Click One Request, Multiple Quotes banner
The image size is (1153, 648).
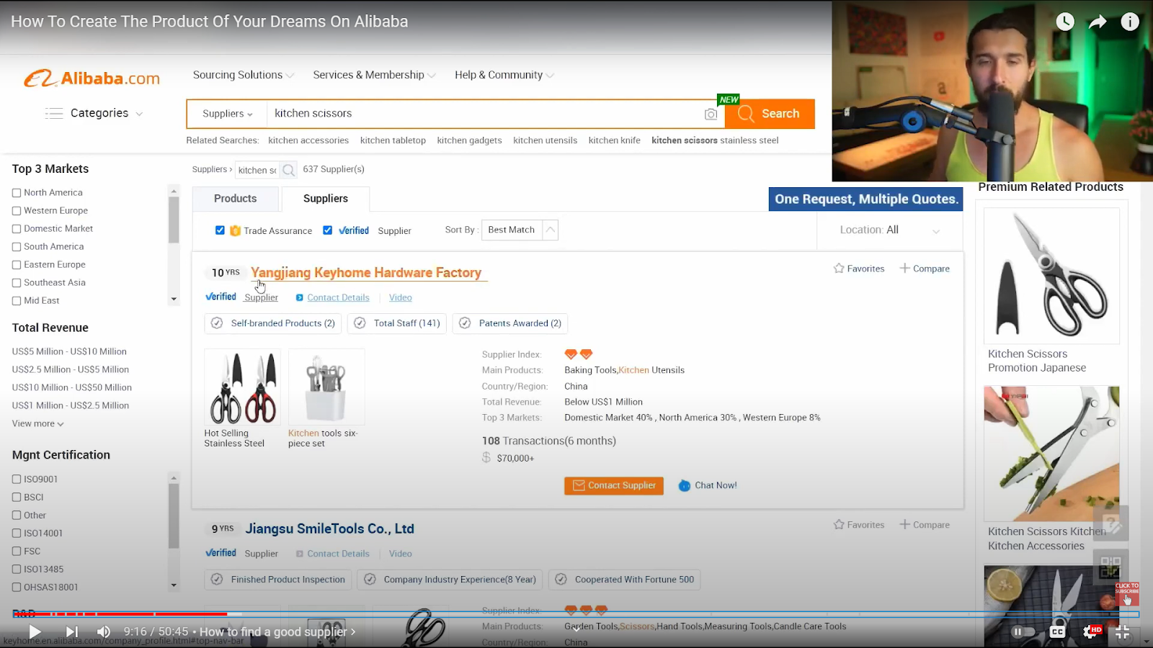[865, 199]
